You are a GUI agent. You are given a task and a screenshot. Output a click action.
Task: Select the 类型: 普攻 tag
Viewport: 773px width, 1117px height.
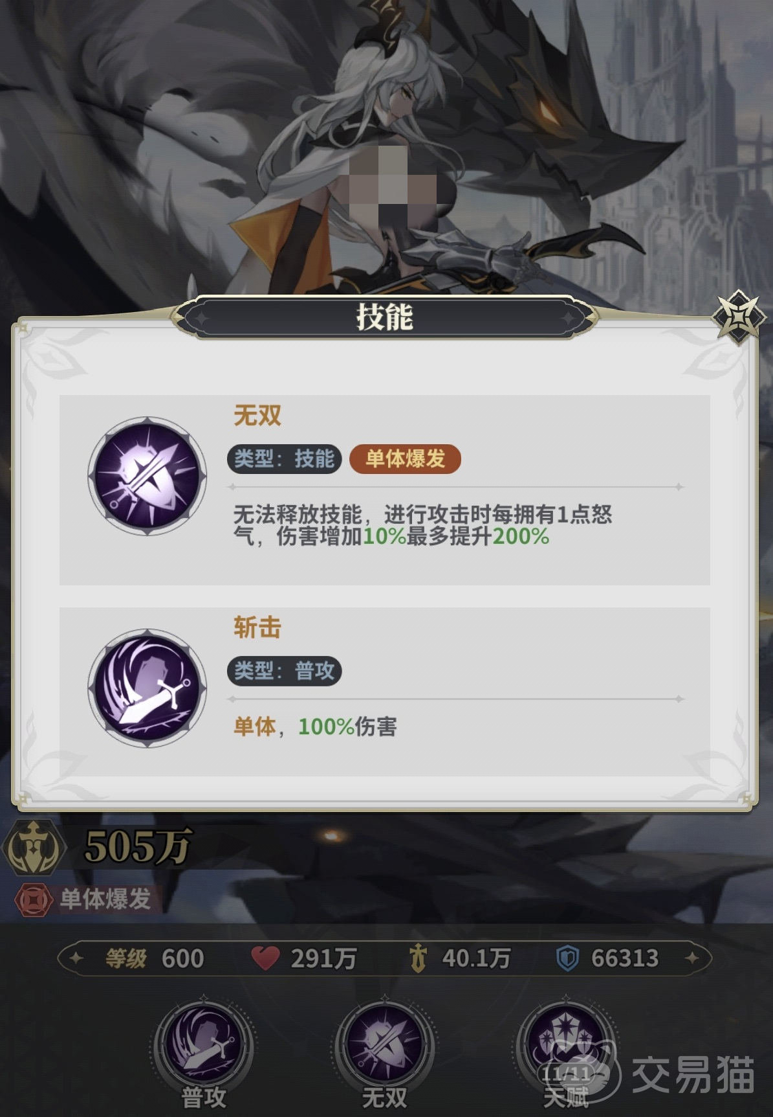pyautogui.click(x=284, y=671)
